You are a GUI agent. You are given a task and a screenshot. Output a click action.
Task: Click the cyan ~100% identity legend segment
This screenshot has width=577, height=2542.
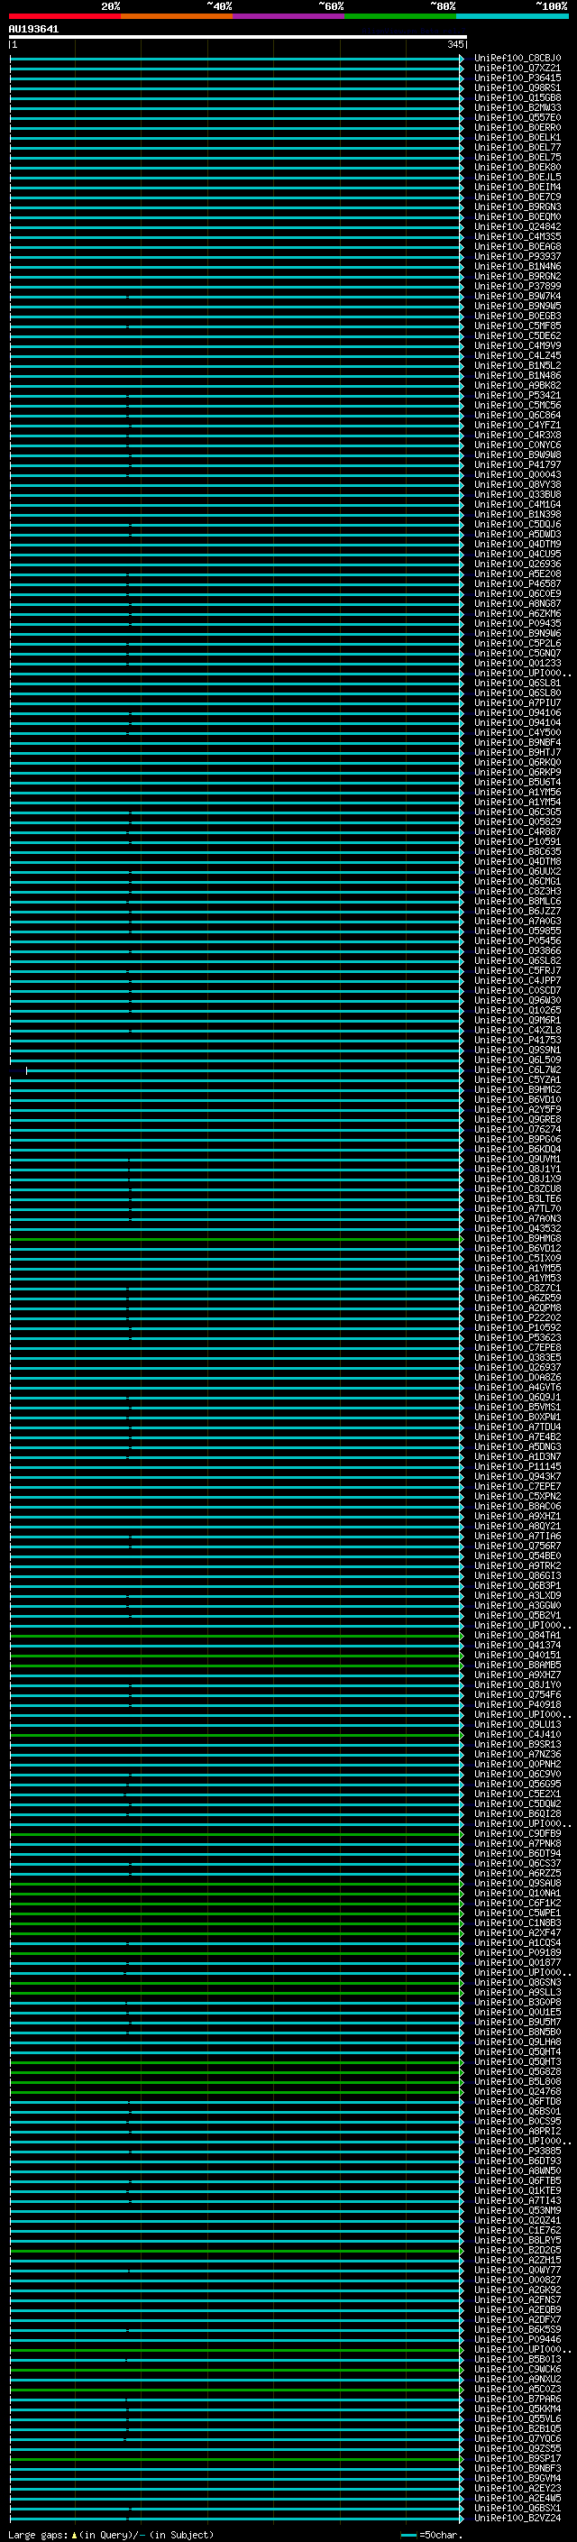(x=512, y=16)
